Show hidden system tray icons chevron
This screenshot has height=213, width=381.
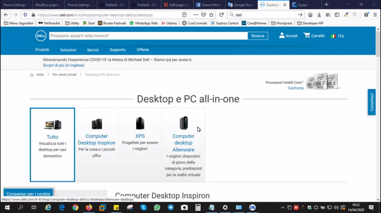click(x=283, y=207)
